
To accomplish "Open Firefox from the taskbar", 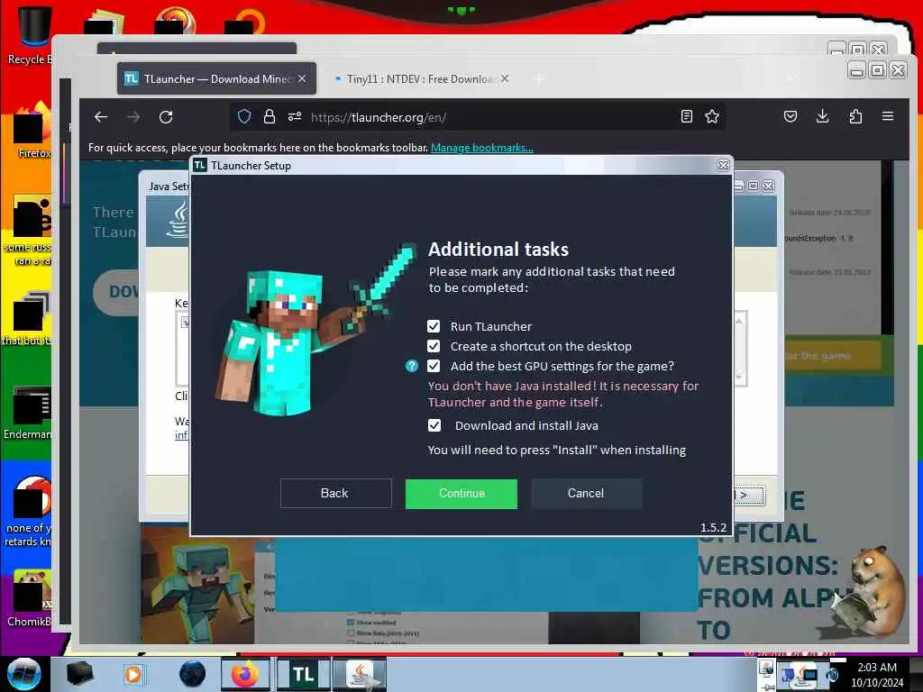I will [245, 674].
